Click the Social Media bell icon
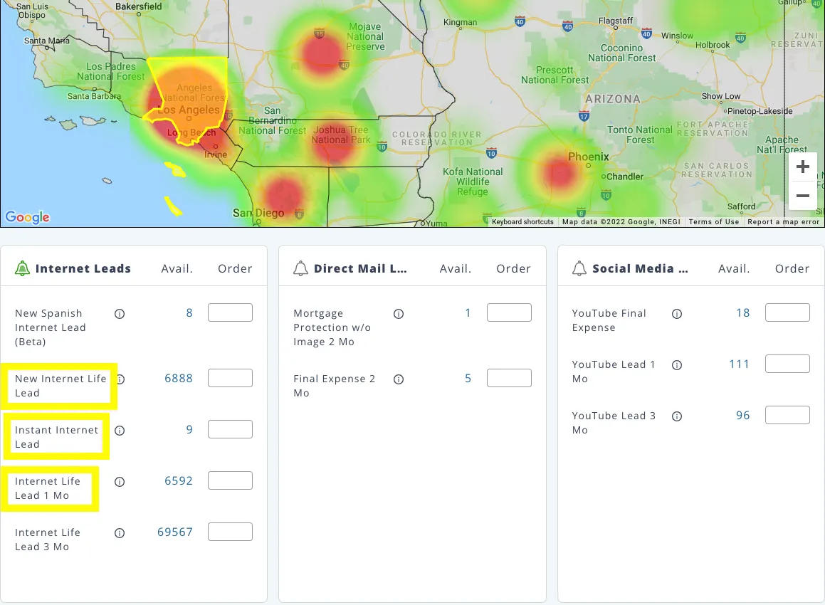This screenshot has height=605, width=825. tap(579, 268)
